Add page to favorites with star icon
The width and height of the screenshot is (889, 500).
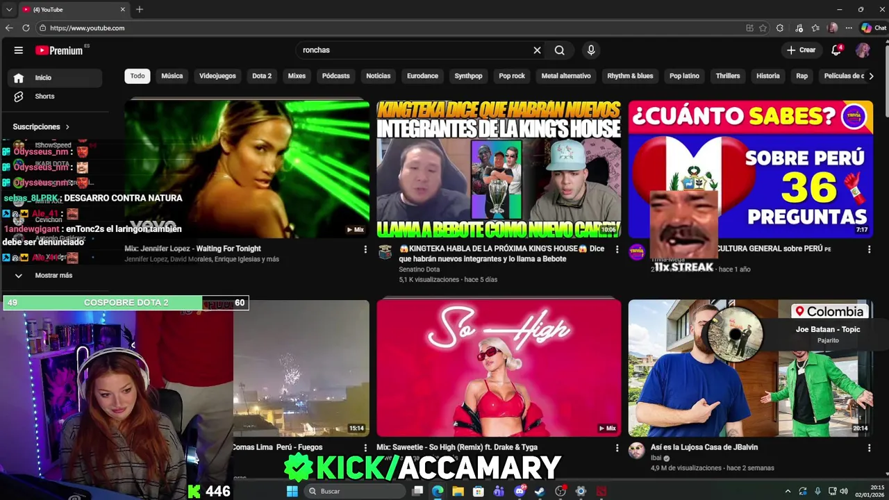(x=763, y=28)
